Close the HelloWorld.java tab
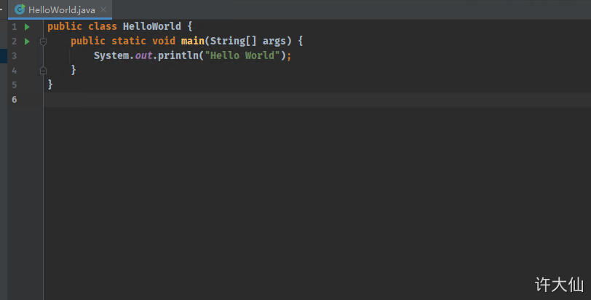The image size is (591, 300). pos(103,9)
